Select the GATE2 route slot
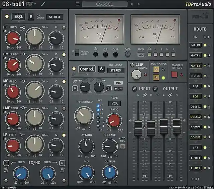This screenshot has width=214, height=189. coord(195,66)
